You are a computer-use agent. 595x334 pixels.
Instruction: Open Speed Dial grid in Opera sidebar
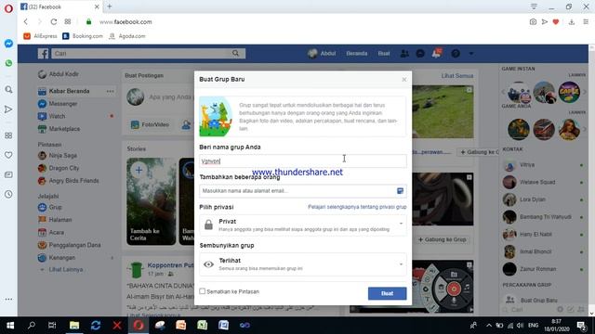tap(8, 135)
